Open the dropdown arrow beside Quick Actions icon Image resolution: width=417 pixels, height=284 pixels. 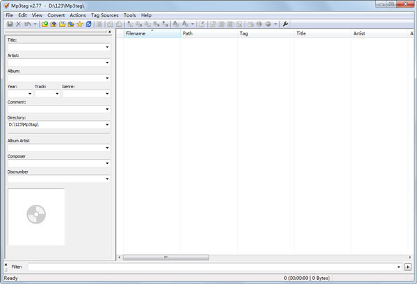pos(193,24)
